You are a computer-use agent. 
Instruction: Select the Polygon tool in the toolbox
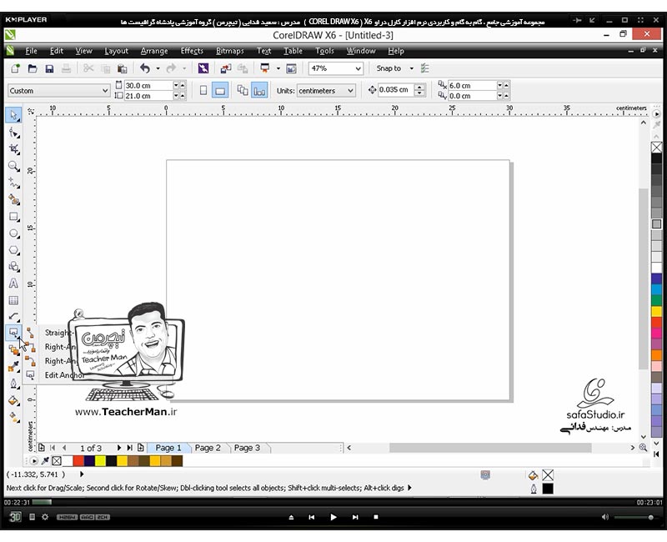coord(14,250)
